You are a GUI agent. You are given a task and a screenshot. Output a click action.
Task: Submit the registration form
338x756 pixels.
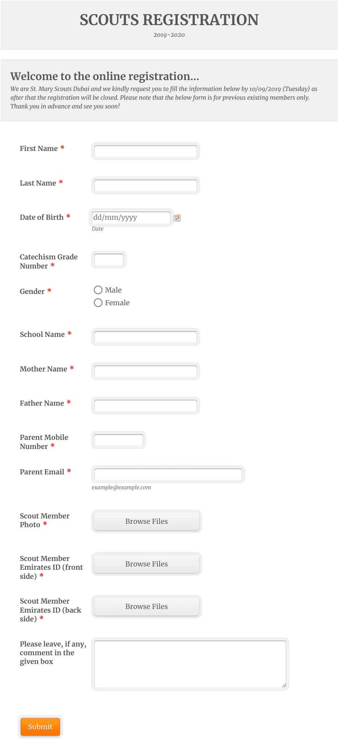click(40, 727)
